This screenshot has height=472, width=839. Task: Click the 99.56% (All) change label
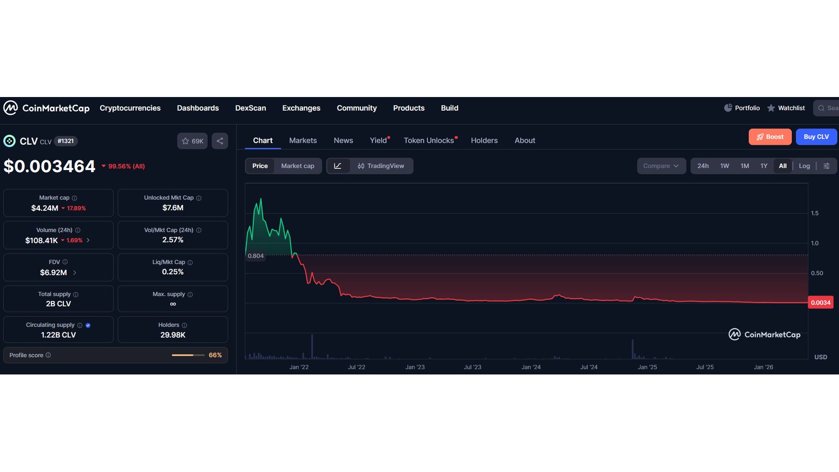coord(123,166)
